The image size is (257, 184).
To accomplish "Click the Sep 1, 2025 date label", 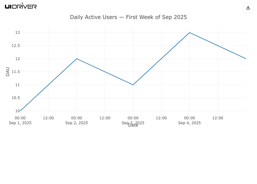I will coord(20,123).
